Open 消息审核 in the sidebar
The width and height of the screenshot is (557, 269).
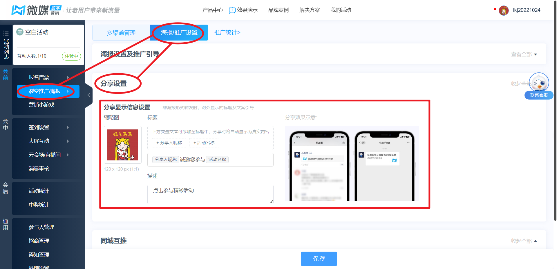pos(39,169)
